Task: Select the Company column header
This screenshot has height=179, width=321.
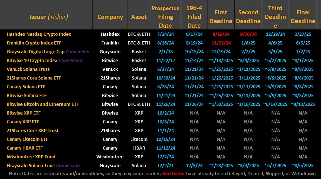Action: 110,17
